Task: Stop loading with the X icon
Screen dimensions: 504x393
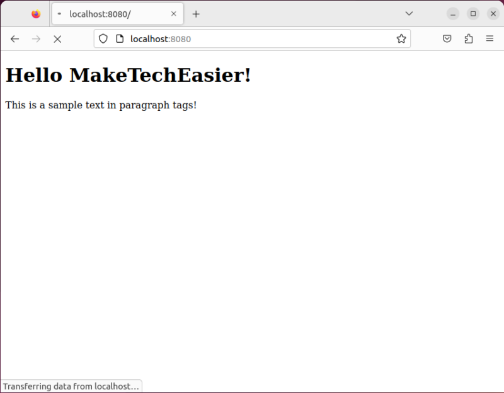Action: tap(57, 38)
